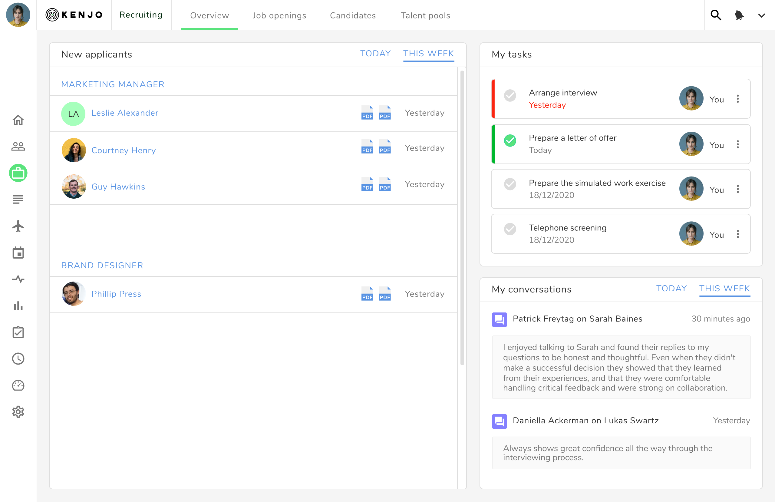Open options menu for Arrange interview task
Screen dimensions: 775x502
[737, 99]
